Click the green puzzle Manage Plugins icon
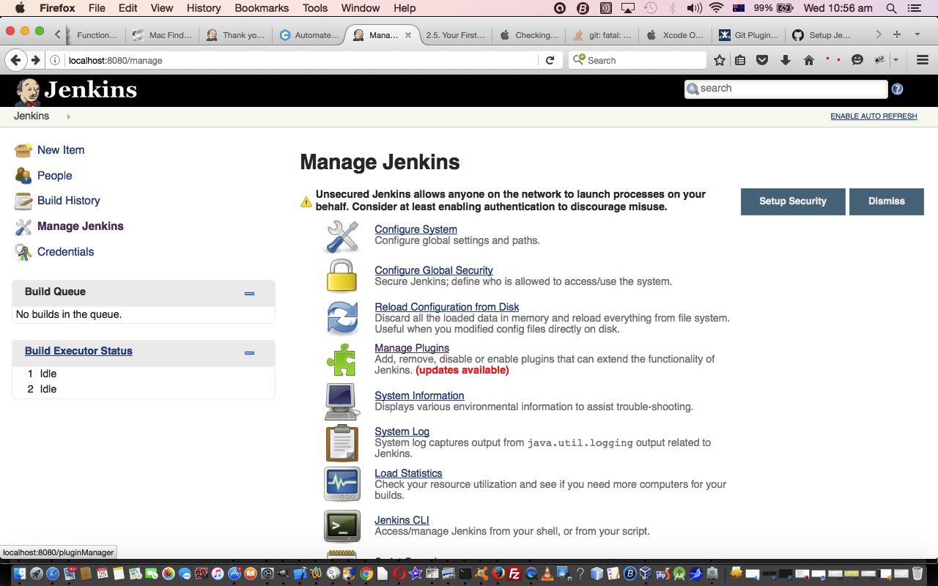This screenshot has width=938, height=586. coord(341,359)
